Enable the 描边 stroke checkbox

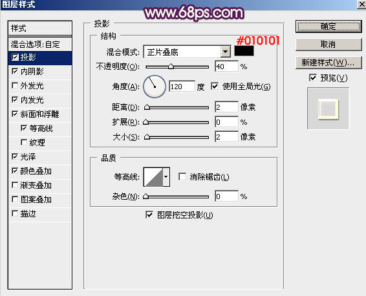(x=15, y=213)
